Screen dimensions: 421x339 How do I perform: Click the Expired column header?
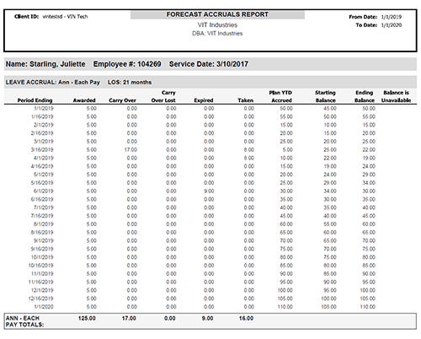pyautogui.click(x=204, y=100)
